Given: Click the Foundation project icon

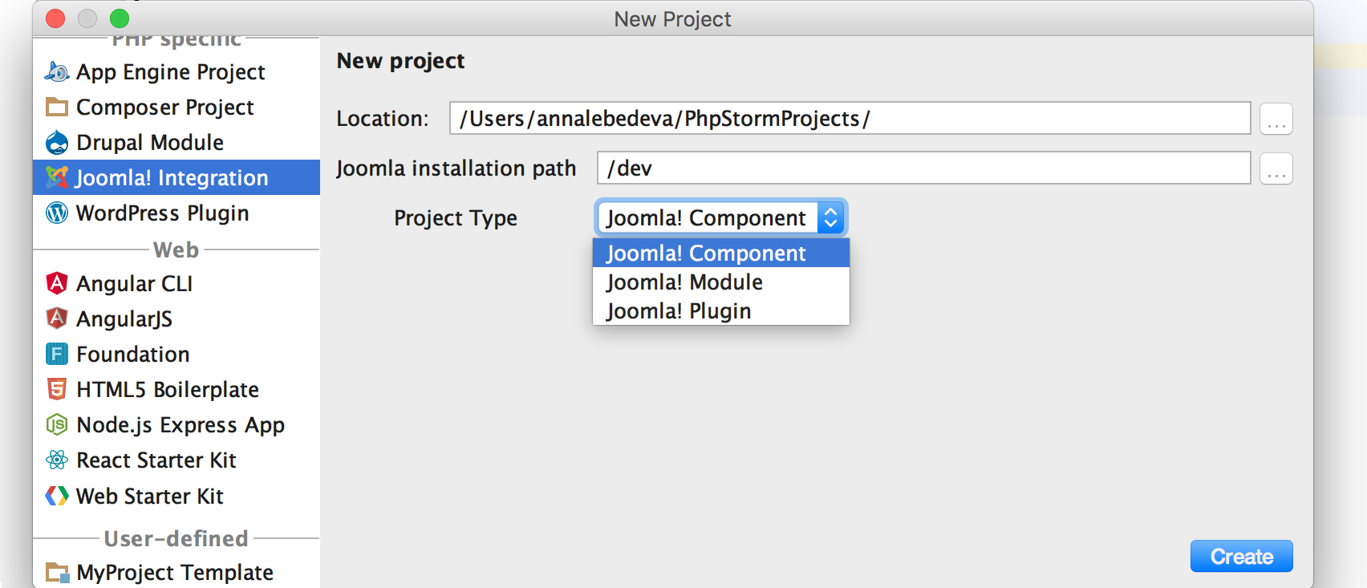Looking at the screenshot, I should tap(57, 355).
